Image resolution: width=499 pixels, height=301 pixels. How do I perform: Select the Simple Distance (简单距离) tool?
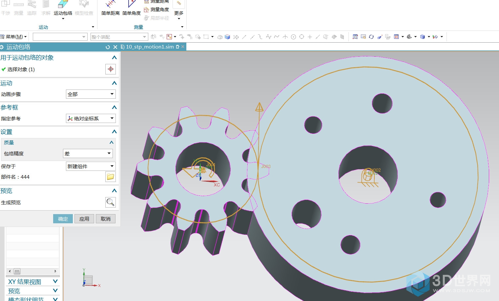tap(110, 8)
